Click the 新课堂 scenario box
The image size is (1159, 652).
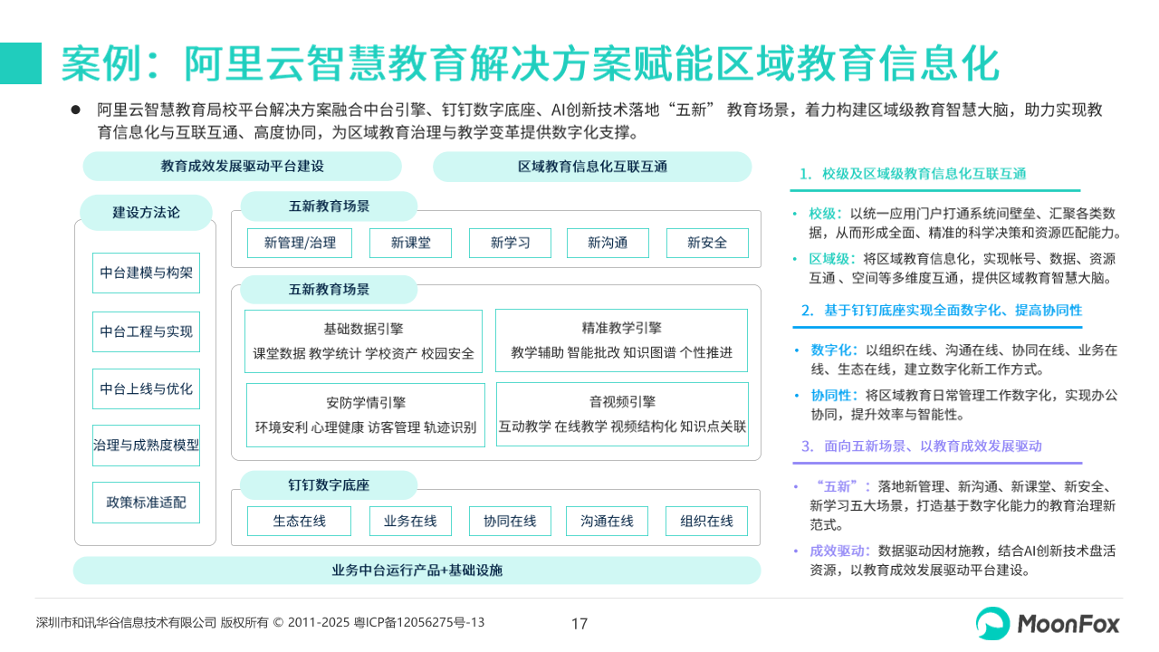(410, 243)
